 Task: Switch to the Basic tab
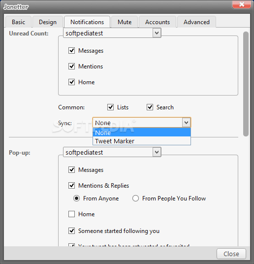point(19,22)
